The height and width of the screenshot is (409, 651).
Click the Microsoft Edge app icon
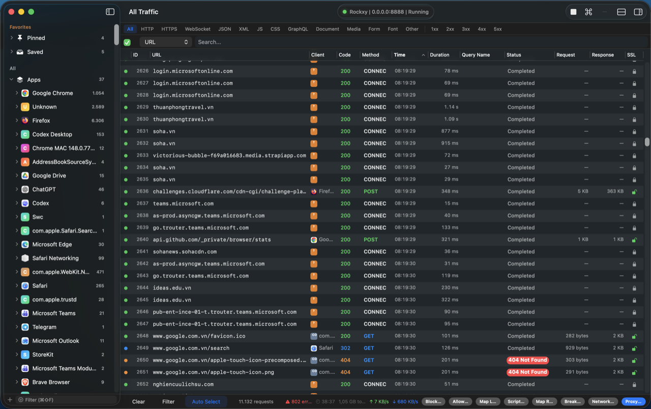pos(25,244)
